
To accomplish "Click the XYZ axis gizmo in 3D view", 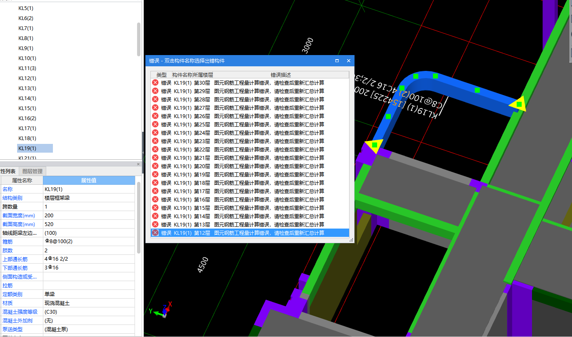I will pos(160,310).
